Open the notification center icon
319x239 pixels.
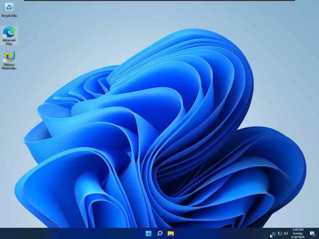pos(312,234)
